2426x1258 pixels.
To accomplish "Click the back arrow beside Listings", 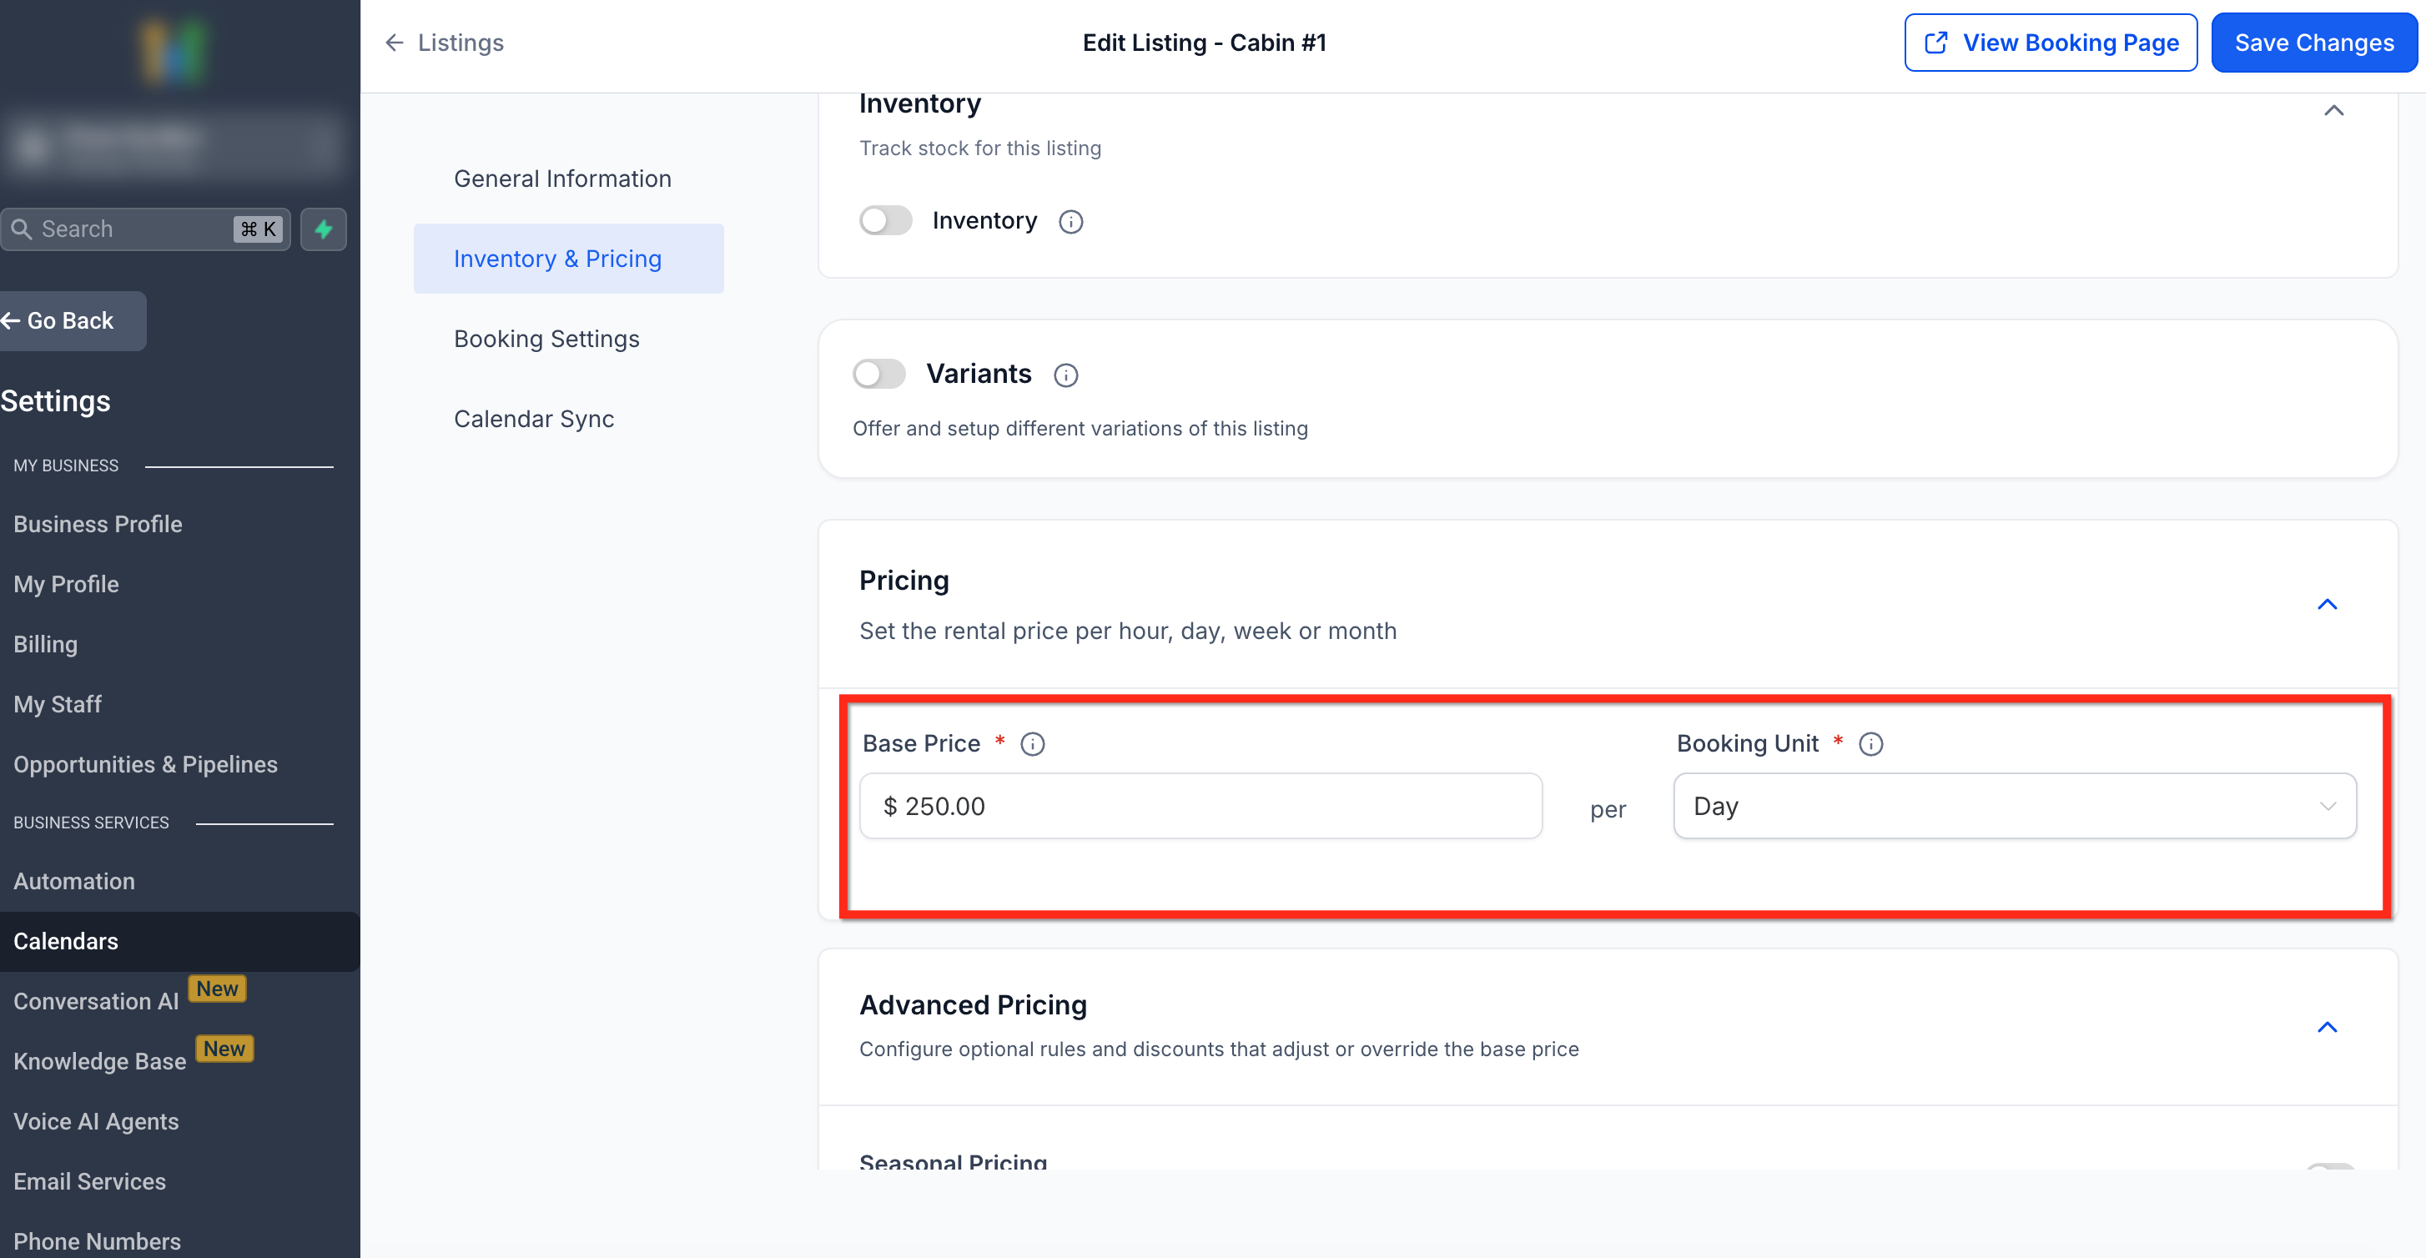I will click(394, 43).
